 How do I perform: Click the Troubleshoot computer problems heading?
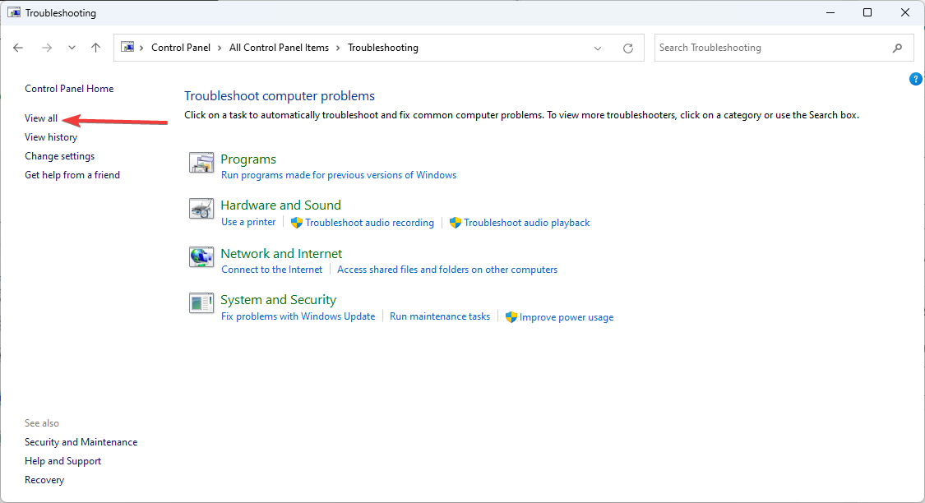pyautogui.click(x=280, y=96)
